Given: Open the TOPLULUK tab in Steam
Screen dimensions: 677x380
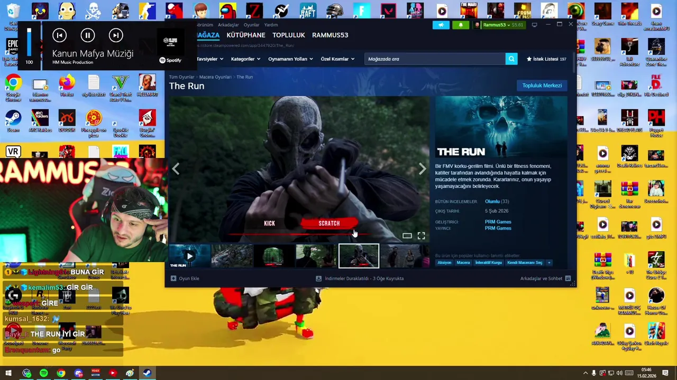Looking at the screenshot, I should (289, 35).
